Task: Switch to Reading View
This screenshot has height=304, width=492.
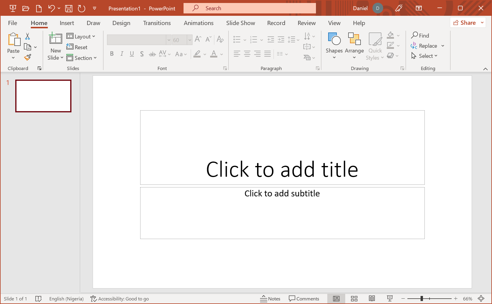Action: pyautogui.click(x=372, y=298)
